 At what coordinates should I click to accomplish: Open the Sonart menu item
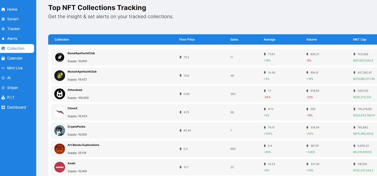coord(13,19)
